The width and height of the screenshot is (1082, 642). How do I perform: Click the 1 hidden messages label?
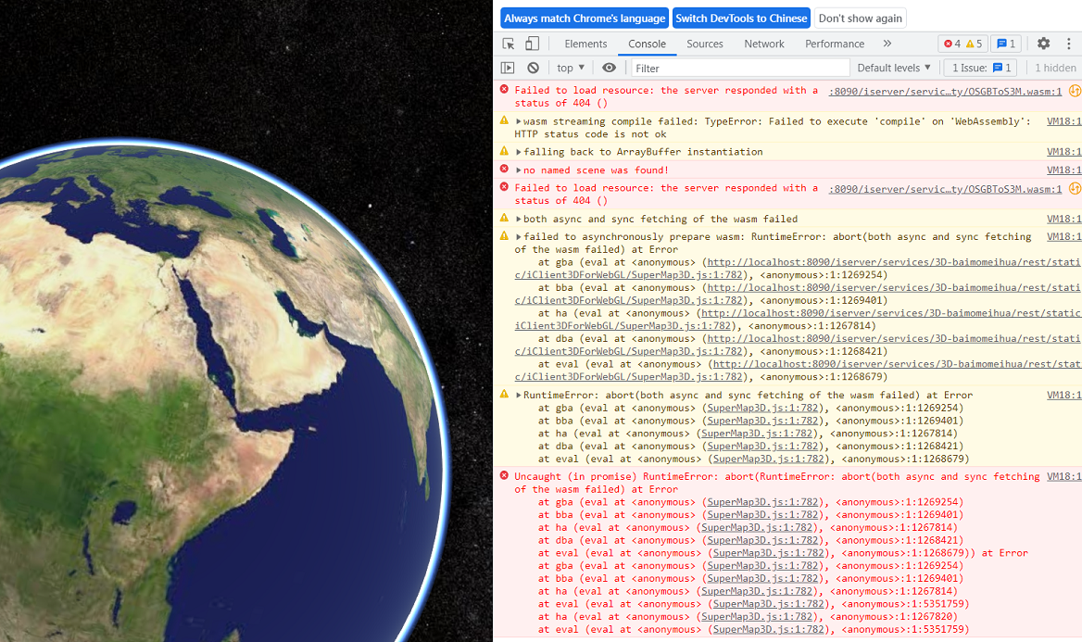pyautogui.click(x=1055, y=68)
